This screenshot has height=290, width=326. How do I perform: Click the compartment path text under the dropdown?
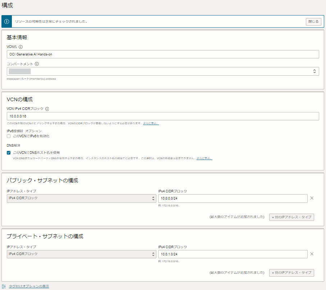[31, 79]
